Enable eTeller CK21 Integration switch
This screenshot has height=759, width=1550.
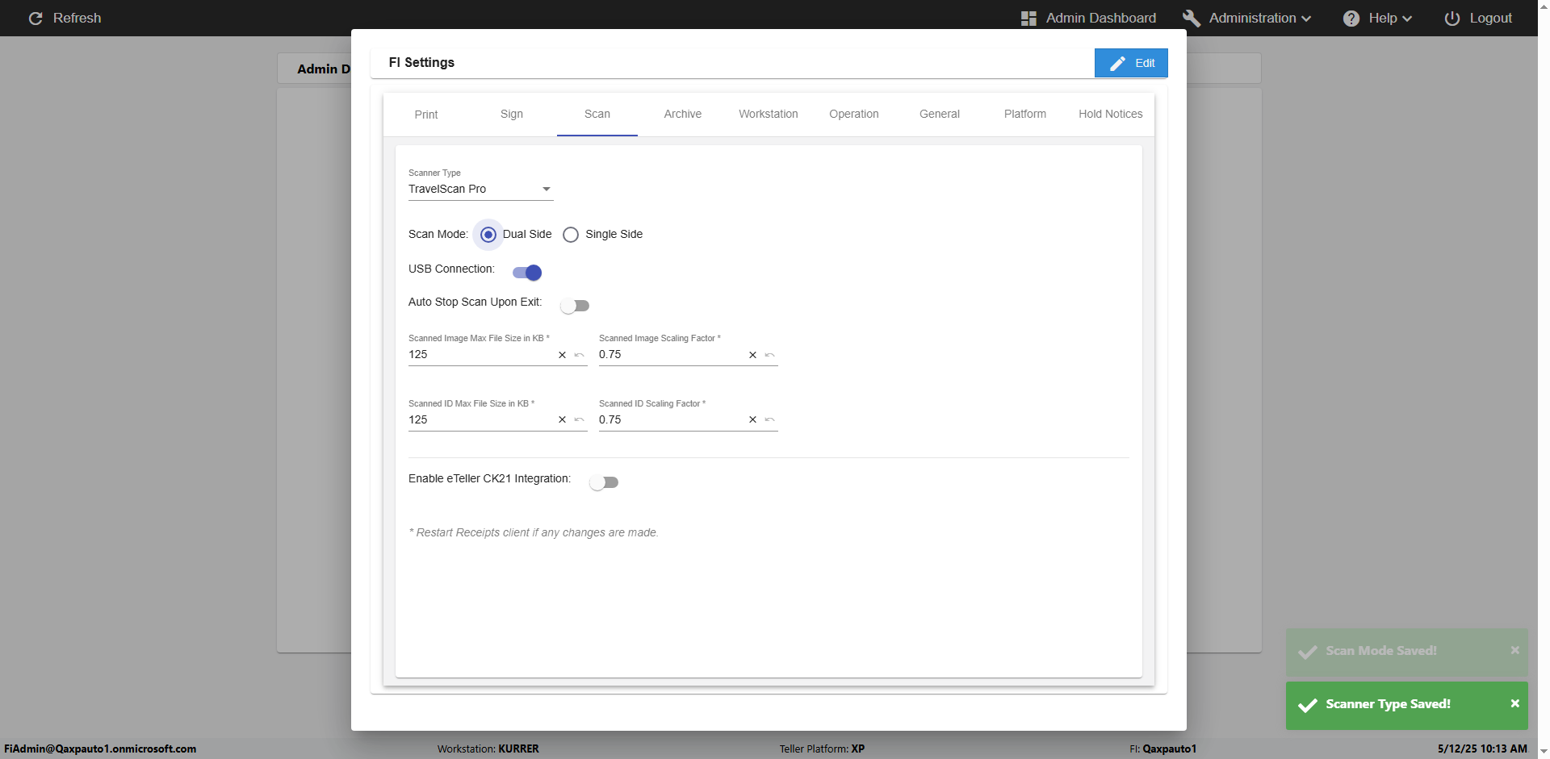604,482
